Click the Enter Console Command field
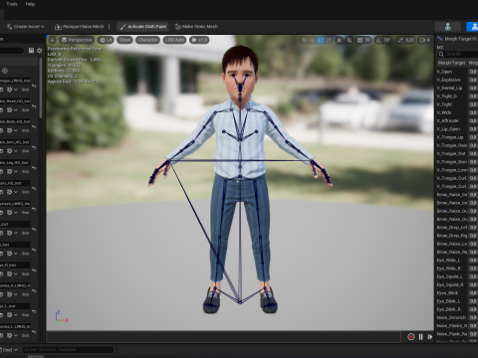This screenshot has height=358, width=478. [x=68, y=349]
